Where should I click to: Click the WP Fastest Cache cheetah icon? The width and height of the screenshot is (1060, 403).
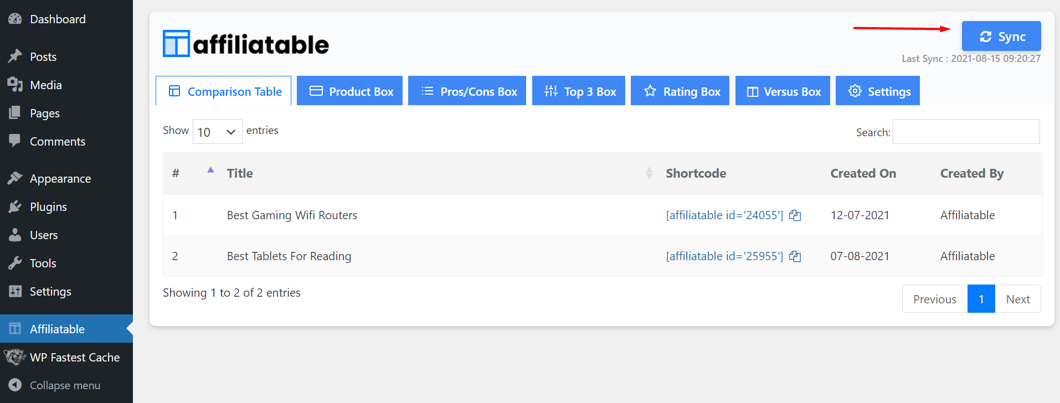click(15, 357)
